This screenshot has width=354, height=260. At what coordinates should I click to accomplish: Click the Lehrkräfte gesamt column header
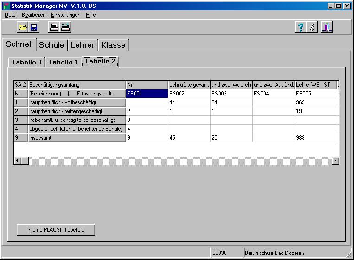189,85
